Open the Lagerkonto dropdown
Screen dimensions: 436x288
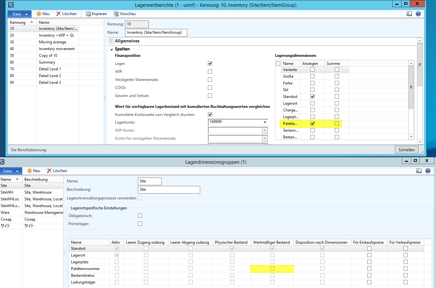click(265, 122)
